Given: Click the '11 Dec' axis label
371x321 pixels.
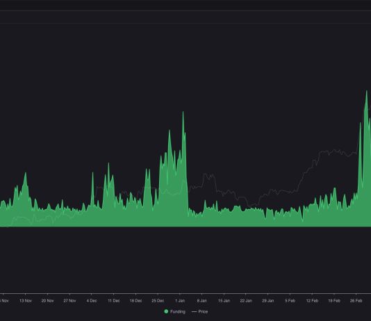Looking at the screenshot, I should click(x=113, y=301).
